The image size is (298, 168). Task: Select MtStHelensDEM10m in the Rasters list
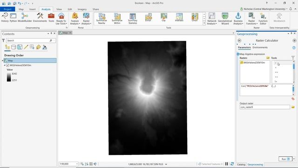pos(254,63)
